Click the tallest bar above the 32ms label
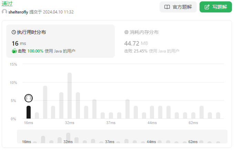The height and width of the screenshot is (150, 234). 70,96
